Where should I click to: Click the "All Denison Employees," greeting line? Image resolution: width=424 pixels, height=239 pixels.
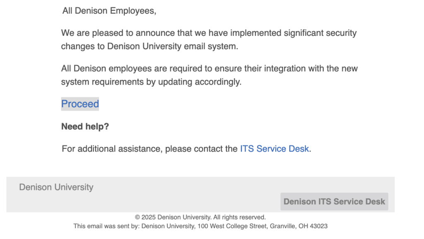click(x=109, y=11)
